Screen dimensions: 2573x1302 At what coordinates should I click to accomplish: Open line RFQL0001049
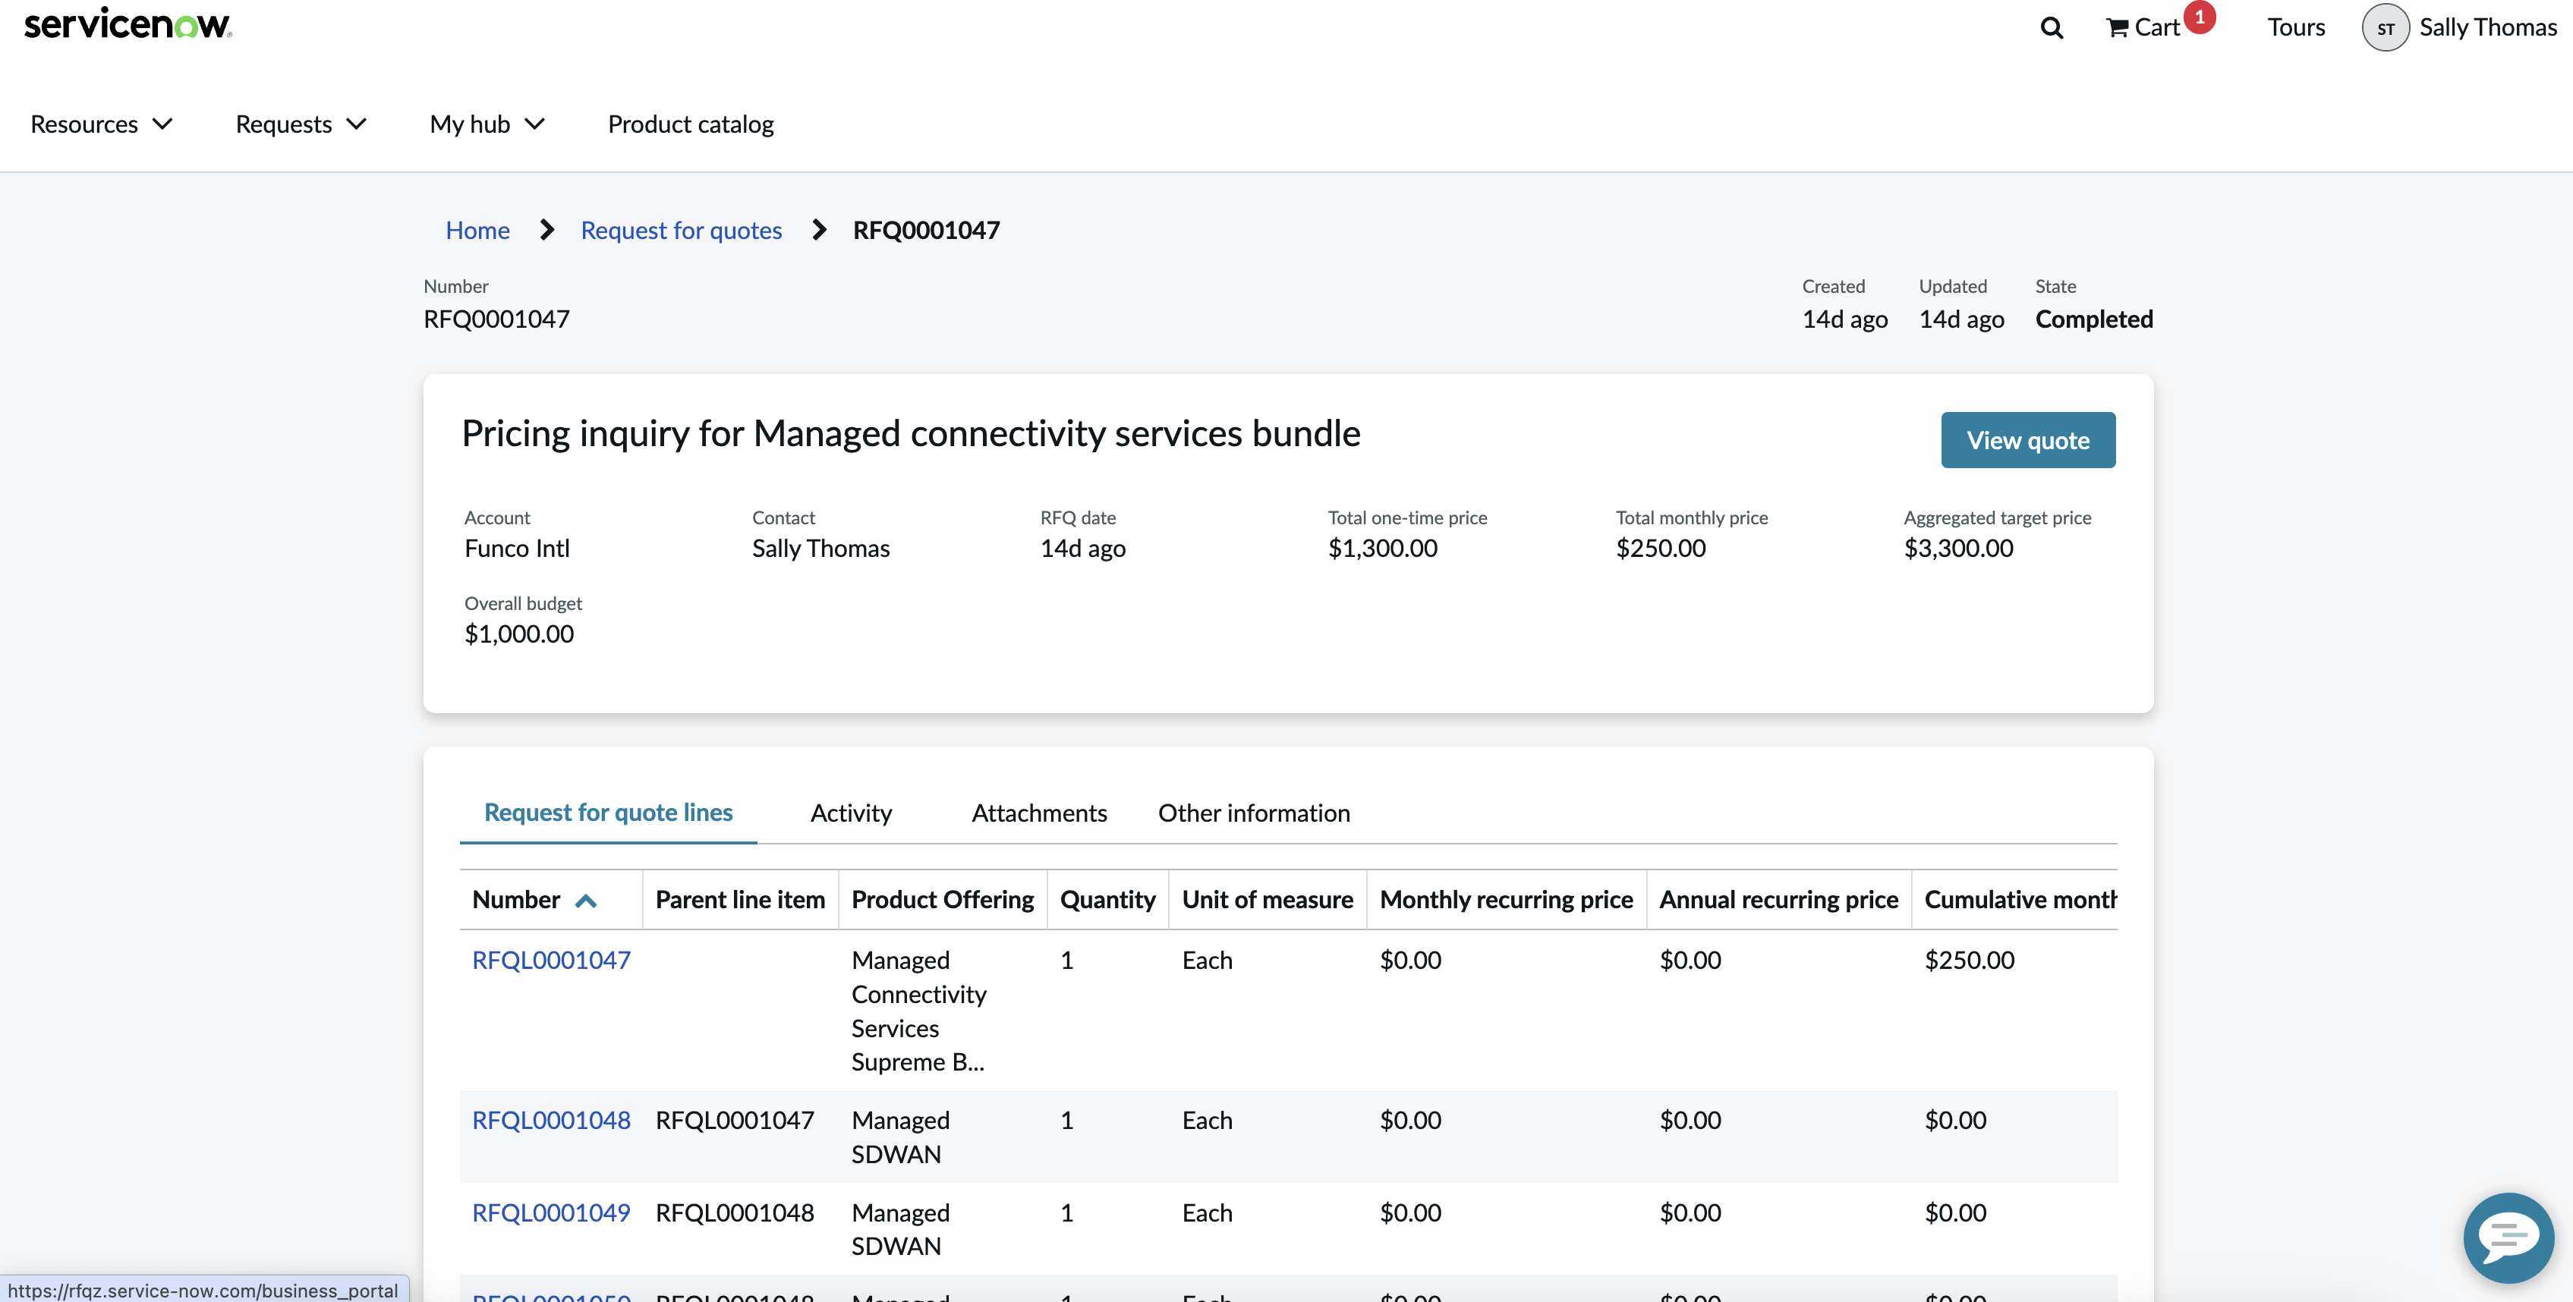(551, 1212)
